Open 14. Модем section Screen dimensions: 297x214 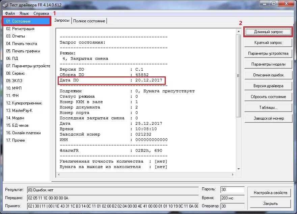[x=15, y=118]
